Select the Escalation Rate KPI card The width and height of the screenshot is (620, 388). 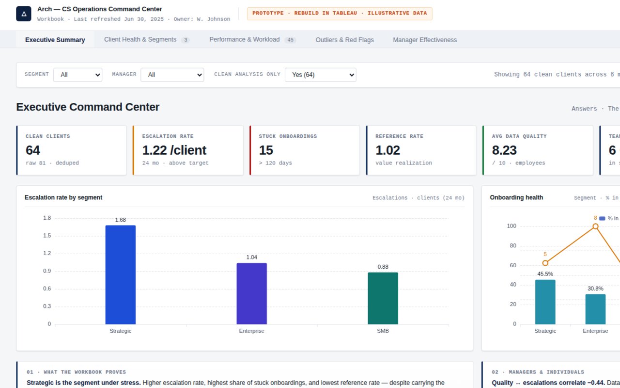tap(188, 150)
